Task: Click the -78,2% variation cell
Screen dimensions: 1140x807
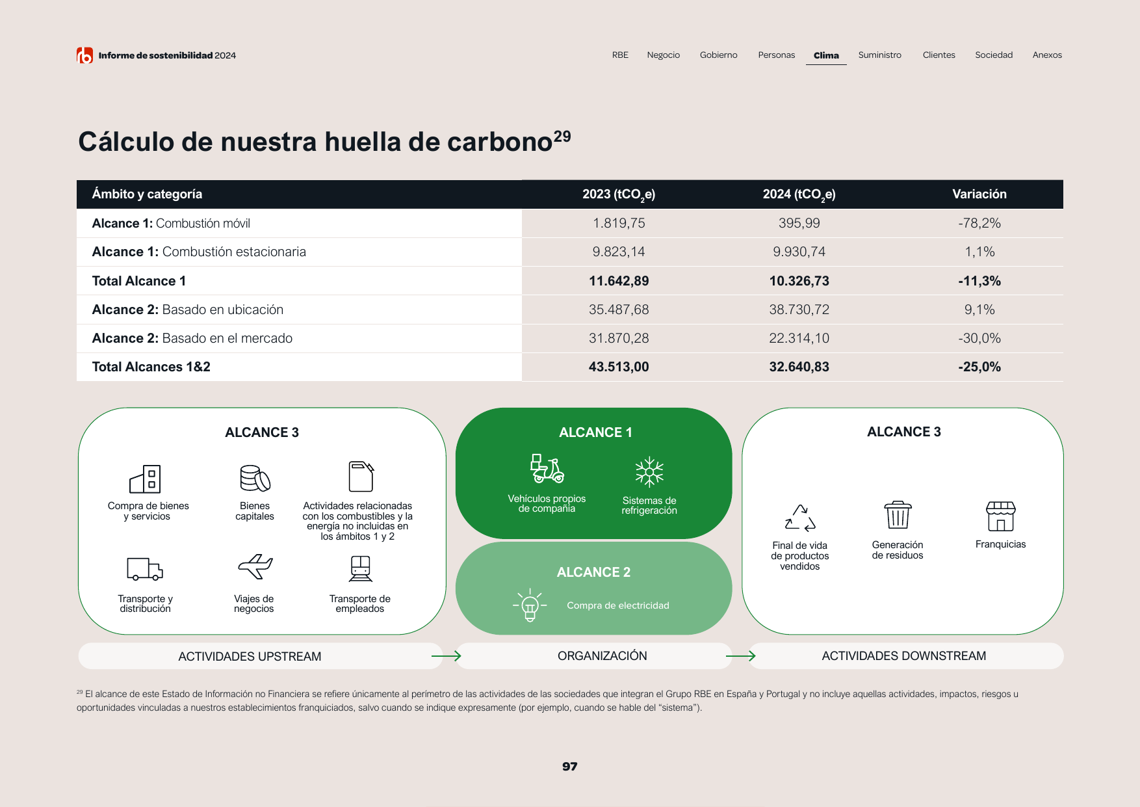Action: (x=979, y=223)
